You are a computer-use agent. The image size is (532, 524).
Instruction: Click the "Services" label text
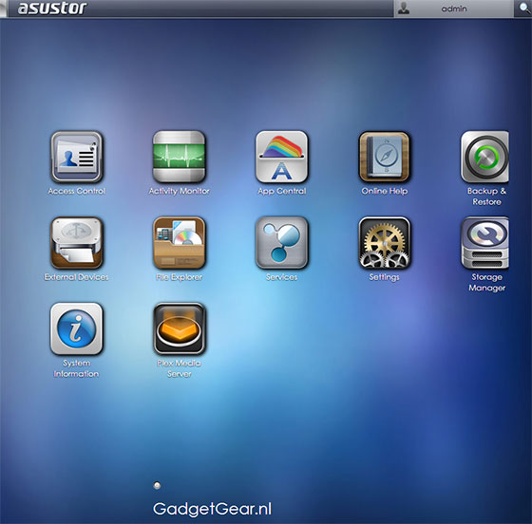click(281, 277)
